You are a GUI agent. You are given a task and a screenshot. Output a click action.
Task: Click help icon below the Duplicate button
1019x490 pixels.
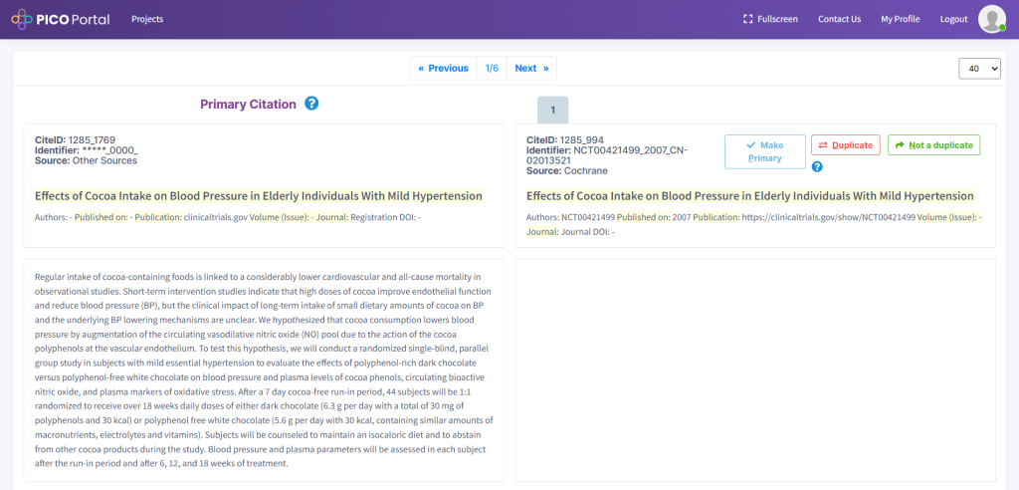pos(818,166)
